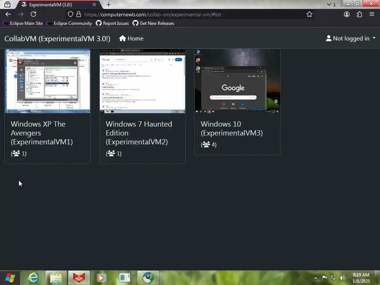This screenshot has height=285, width=380.
Task: Open the Firefox View icon beside tabs
Action: (7, 4)
